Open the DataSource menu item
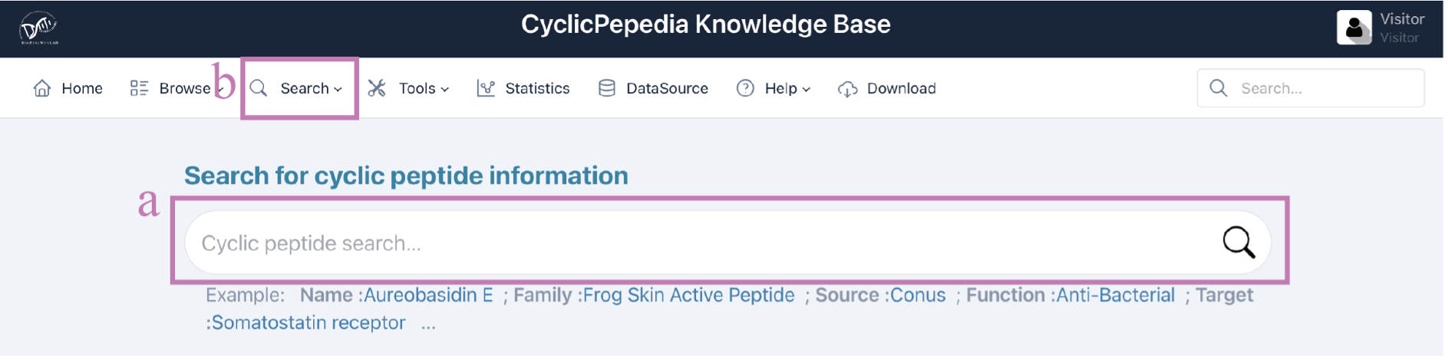This screenshot has height=360, width=1448. pyautogui.click(x=654, y=88)
